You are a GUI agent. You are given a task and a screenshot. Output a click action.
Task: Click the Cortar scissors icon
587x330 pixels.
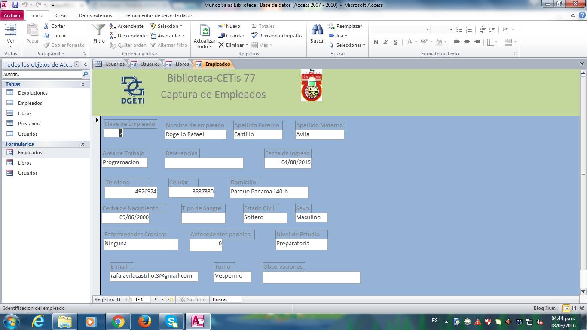[46, 26]
